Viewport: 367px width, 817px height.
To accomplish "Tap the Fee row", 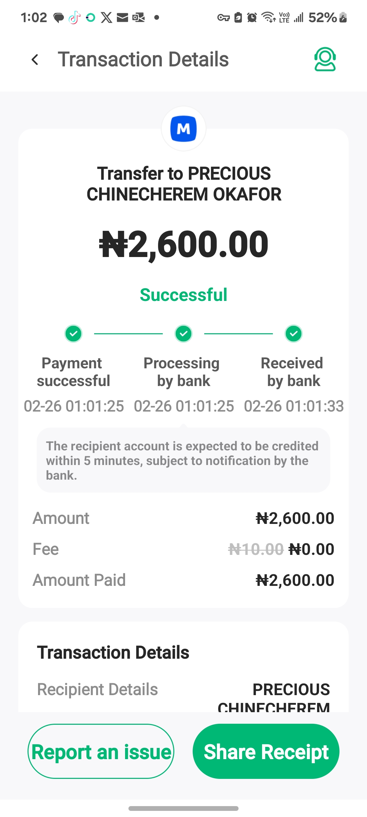I will (x=183, y=549).
